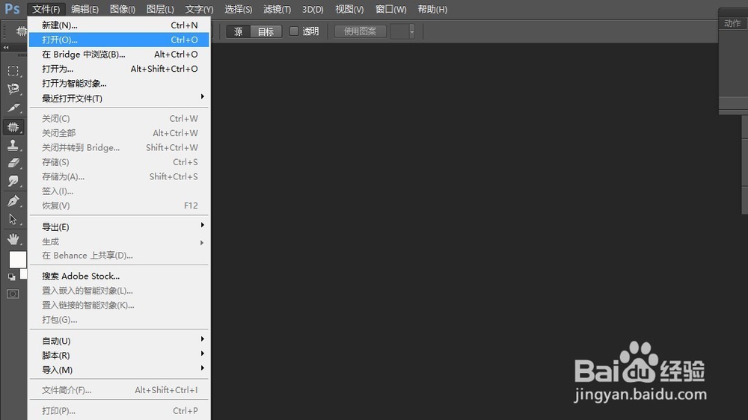Viewport: 748px width, 420px height.
Task: Click 关闭全部 menu entry
Action: (x=119, y=133)
